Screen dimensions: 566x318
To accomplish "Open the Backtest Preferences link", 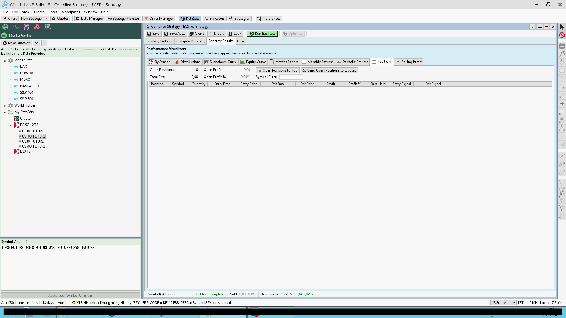I will pyautogui.click(x=262, y=53).
